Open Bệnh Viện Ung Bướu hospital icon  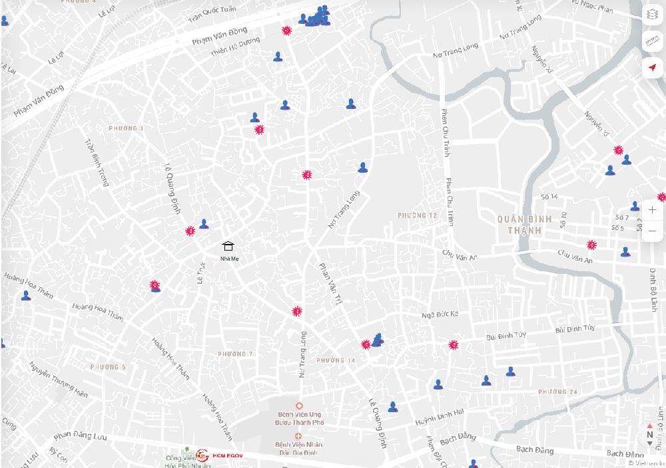[x=299, y=406]
